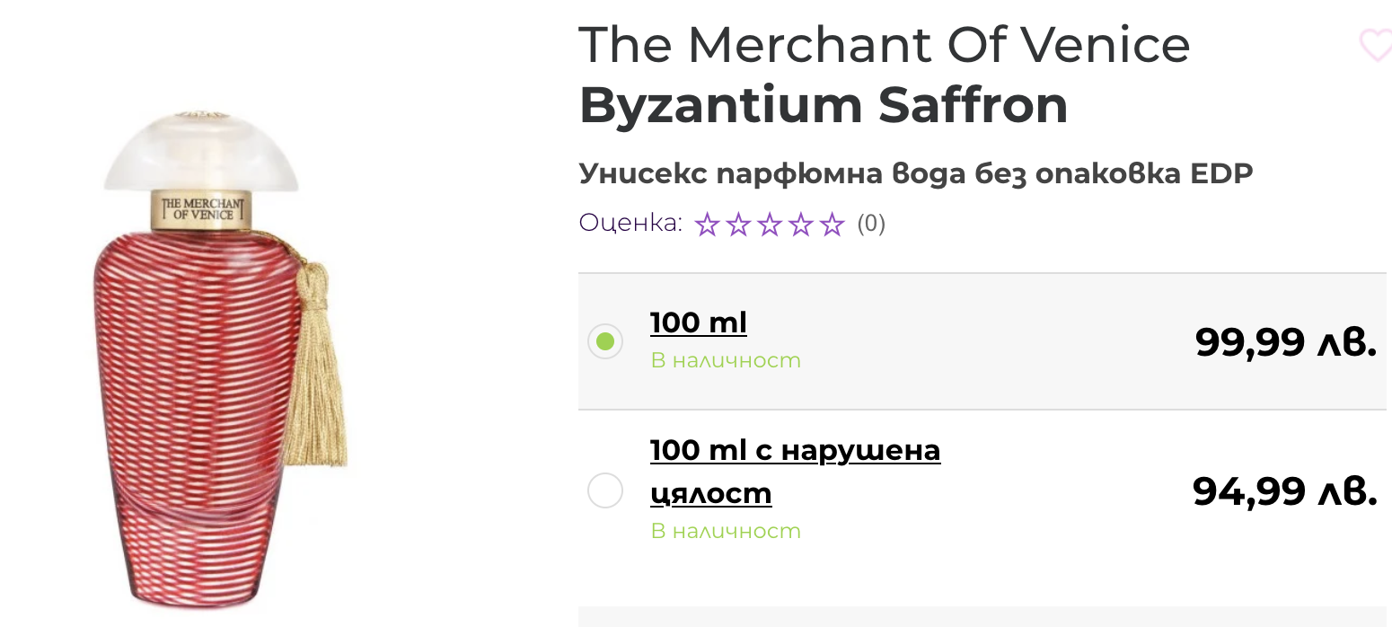Open the '100 ml с нарушена цялост' link

click(794, 450)
